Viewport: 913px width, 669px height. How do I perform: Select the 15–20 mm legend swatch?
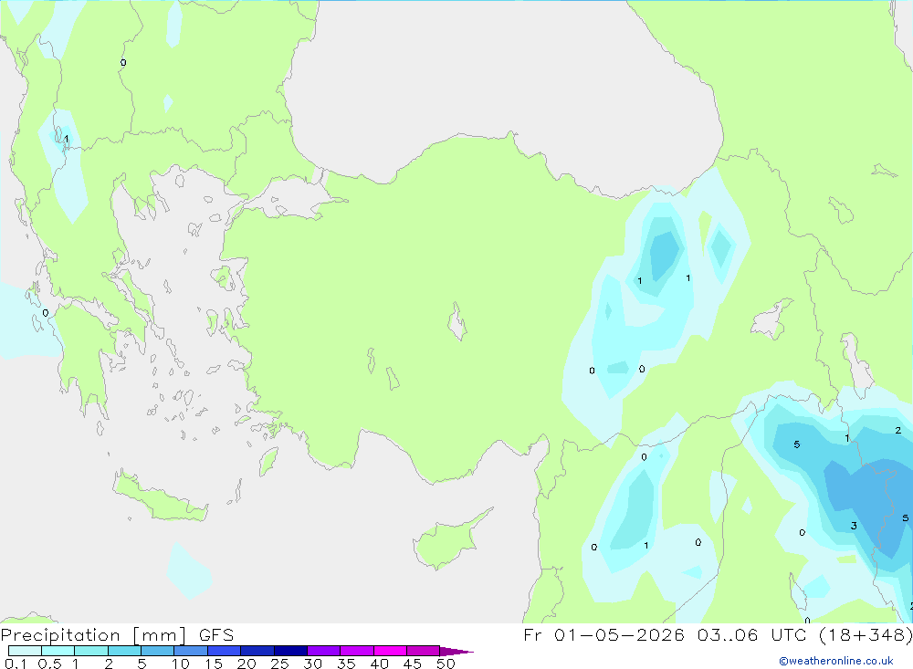(224, 651)
